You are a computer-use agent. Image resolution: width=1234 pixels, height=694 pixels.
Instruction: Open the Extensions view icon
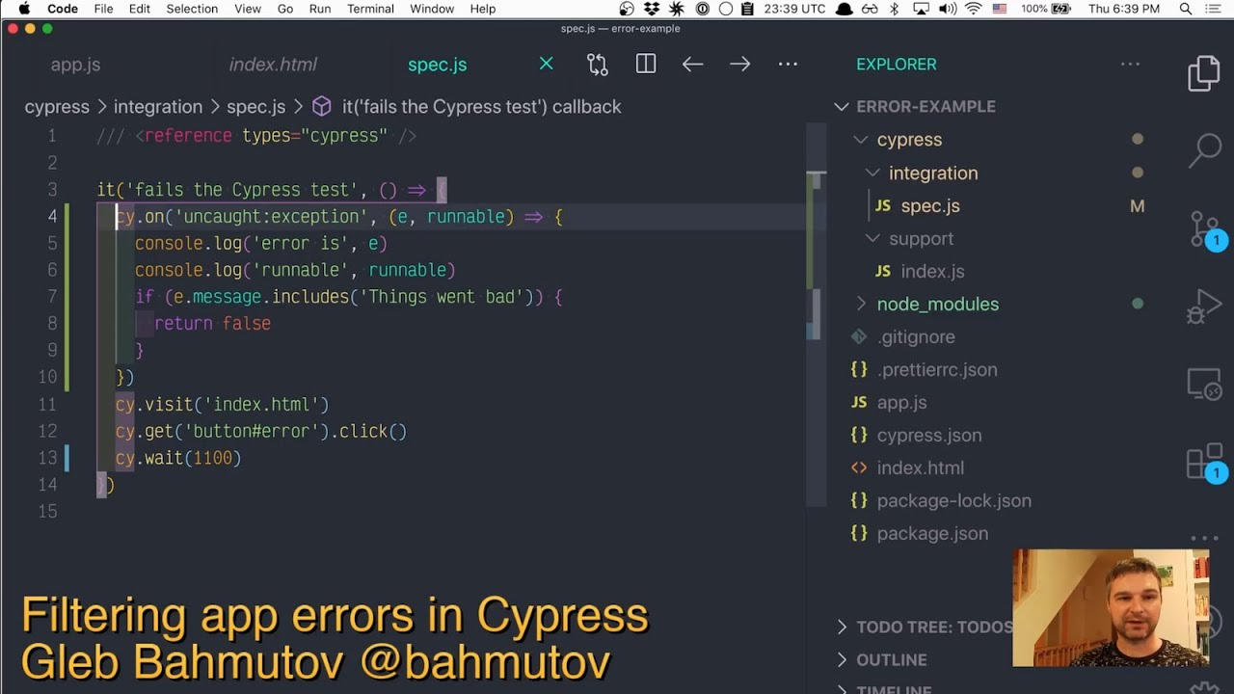coord(1205,463)
